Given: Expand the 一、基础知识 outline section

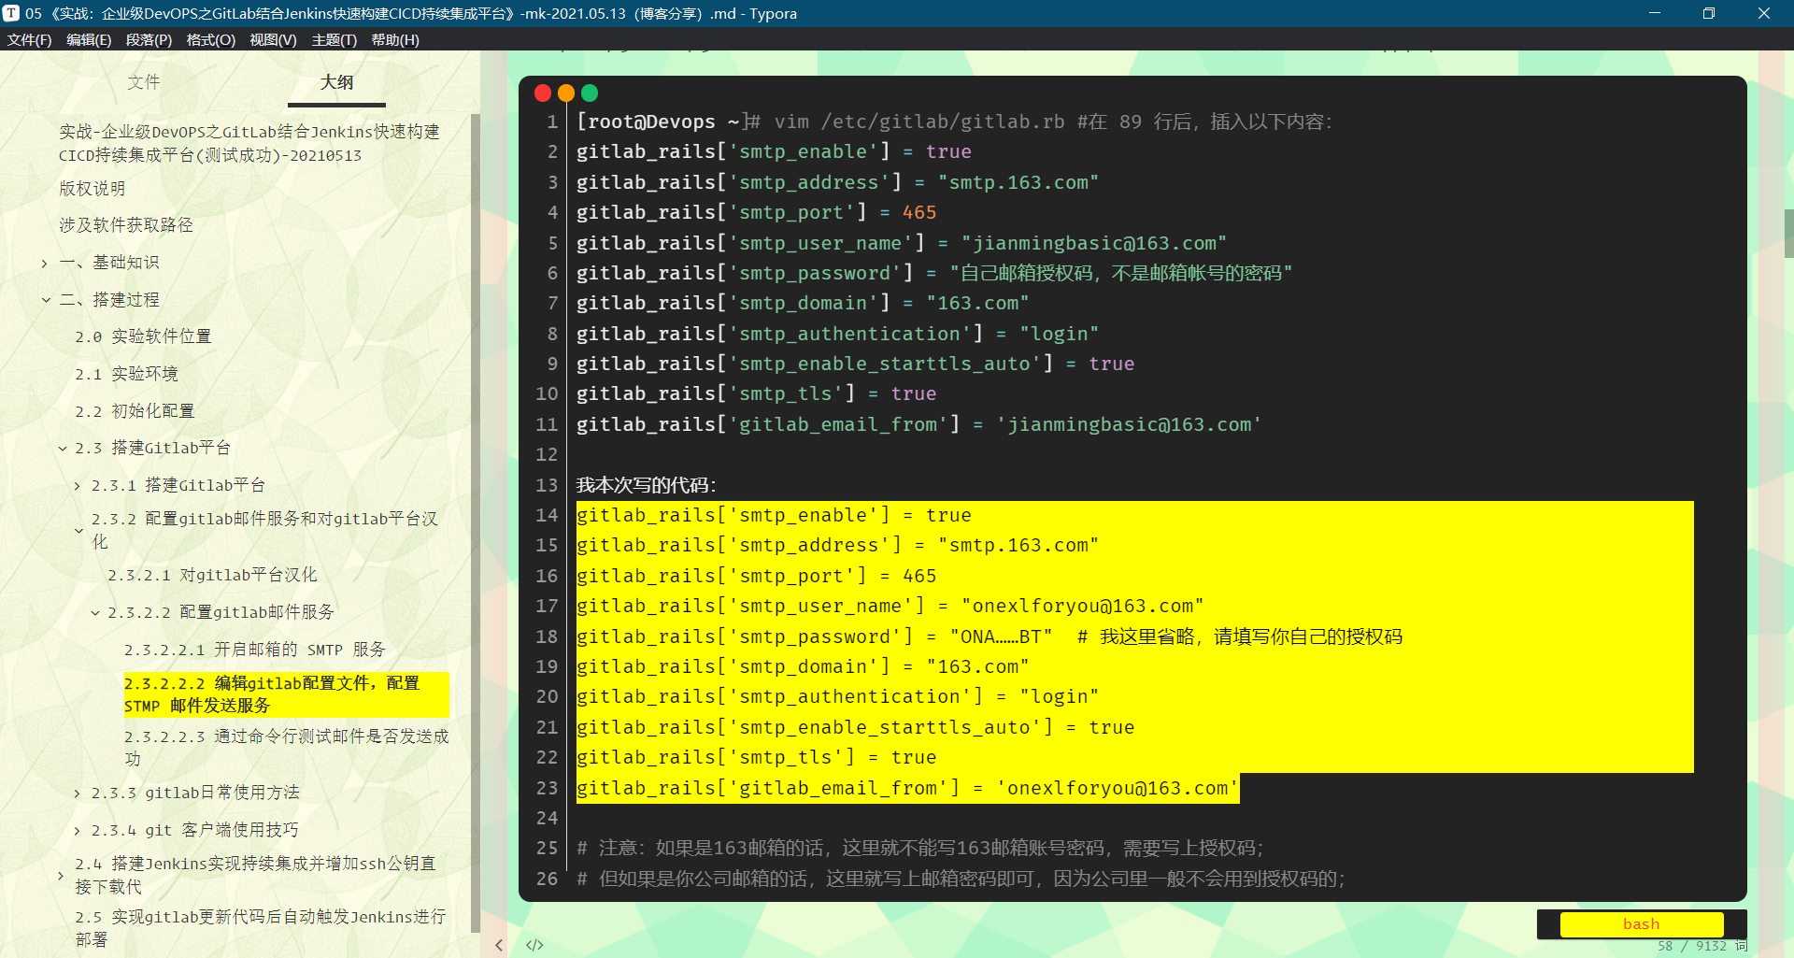Looking at the screenshot, I should [44, 264].
